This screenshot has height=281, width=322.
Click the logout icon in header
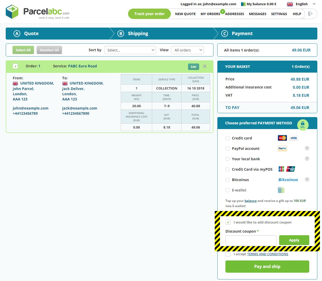310,14
